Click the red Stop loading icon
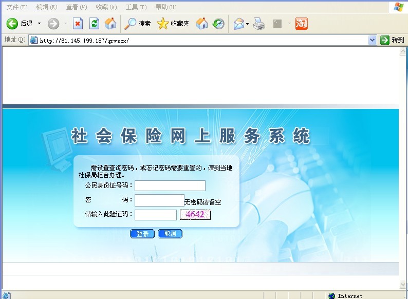The width and height of the screenshot is (408, 299). pyautogui.click(x=78, y=24)
